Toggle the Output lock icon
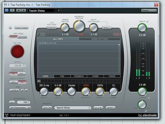165x124 pixels. (149, 98)
